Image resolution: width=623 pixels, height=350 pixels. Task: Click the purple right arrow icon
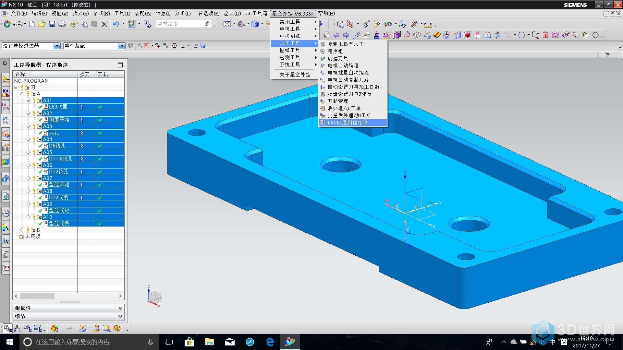pos(346,35)
